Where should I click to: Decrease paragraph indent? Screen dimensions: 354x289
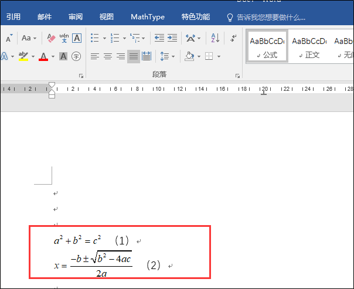coord(159,38)
